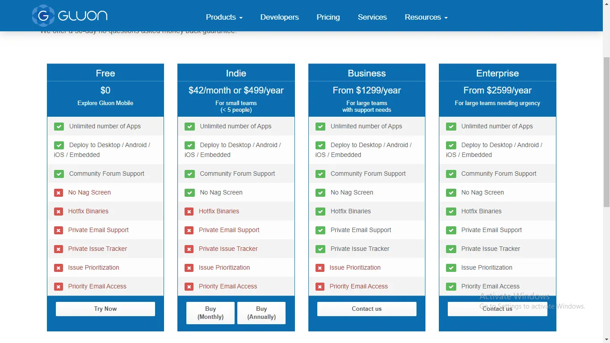Viewport: 610px width, 343px height.
Task: Click the 'From $2599/year' price
Action: pos(497,90)
